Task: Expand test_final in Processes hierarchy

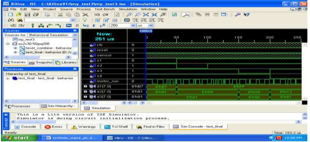Action: tap(8, 78)
